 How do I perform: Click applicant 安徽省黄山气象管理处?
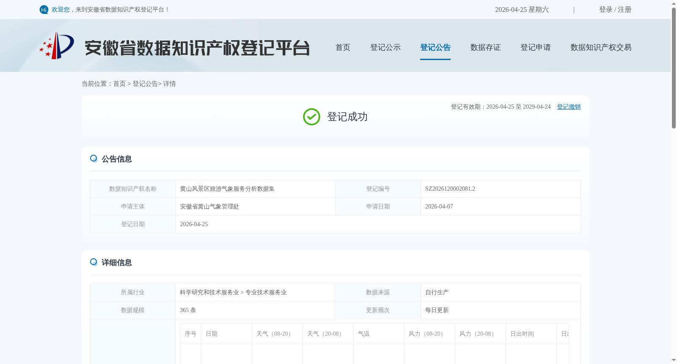point(209,207)
